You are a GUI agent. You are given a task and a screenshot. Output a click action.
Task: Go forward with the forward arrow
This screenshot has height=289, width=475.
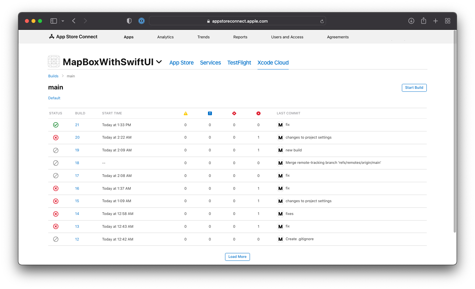[85, 21]
